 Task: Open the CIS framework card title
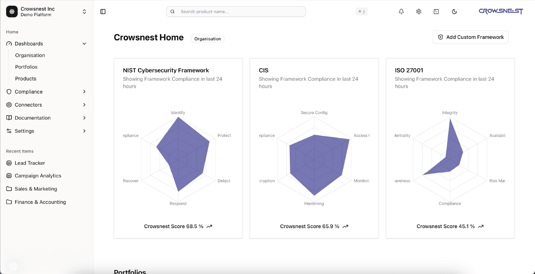tap(264, 70)
